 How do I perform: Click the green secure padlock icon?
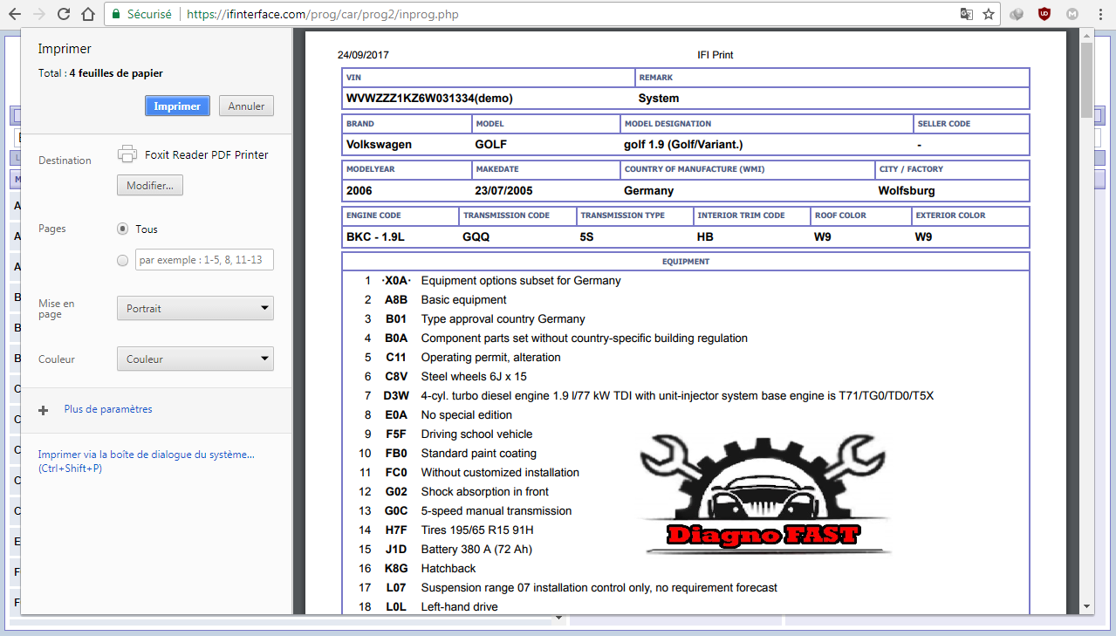tap(116, 14)
